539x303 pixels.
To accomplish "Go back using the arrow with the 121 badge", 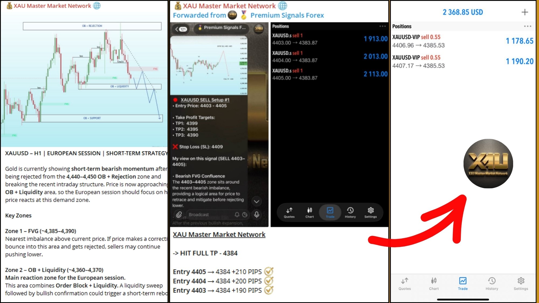I will [x=181, y=29].
